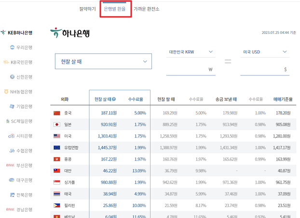Viewport: 300px width, 218px height.
Task: Switch to the 절약하기 tab
Action: (87, 9)
